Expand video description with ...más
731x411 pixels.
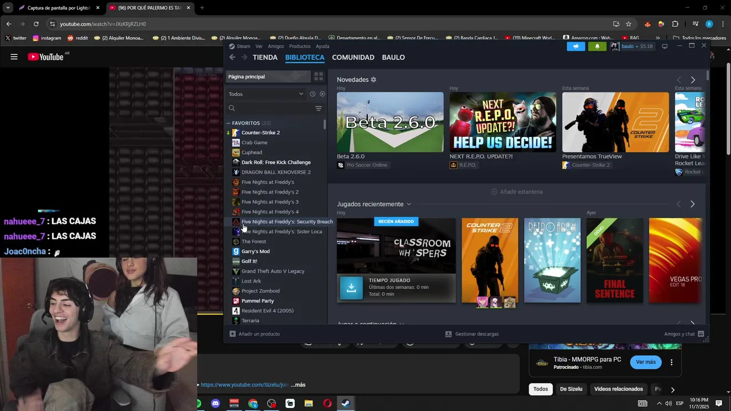point(298,385)
